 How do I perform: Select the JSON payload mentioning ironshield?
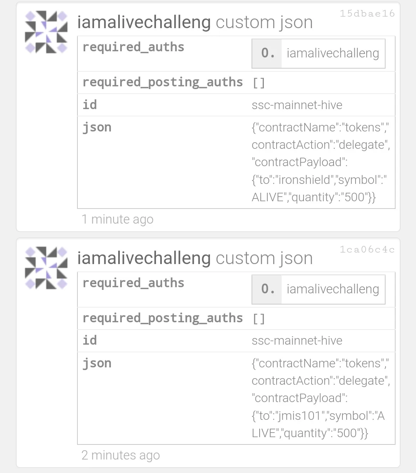click(x=320, y=162)
